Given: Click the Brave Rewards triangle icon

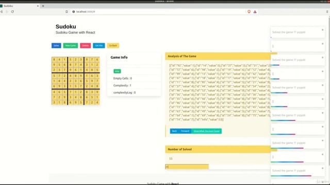Looking at the screenshot, I should click(x=255, y=12).
